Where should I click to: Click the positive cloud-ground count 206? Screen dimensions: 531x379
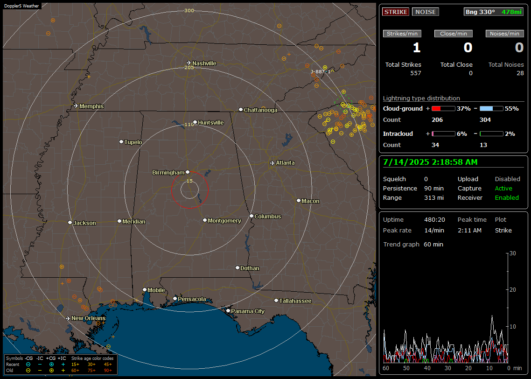[x=437, y=120]
